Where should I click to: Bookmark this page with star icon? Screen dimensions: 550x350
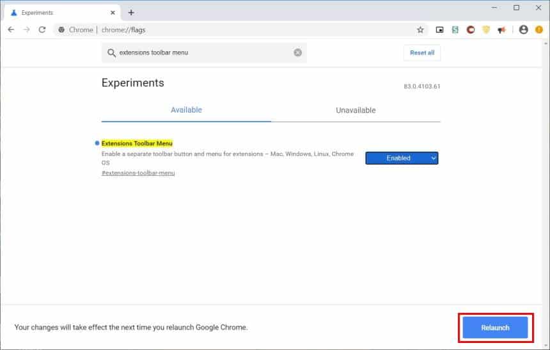420,30
